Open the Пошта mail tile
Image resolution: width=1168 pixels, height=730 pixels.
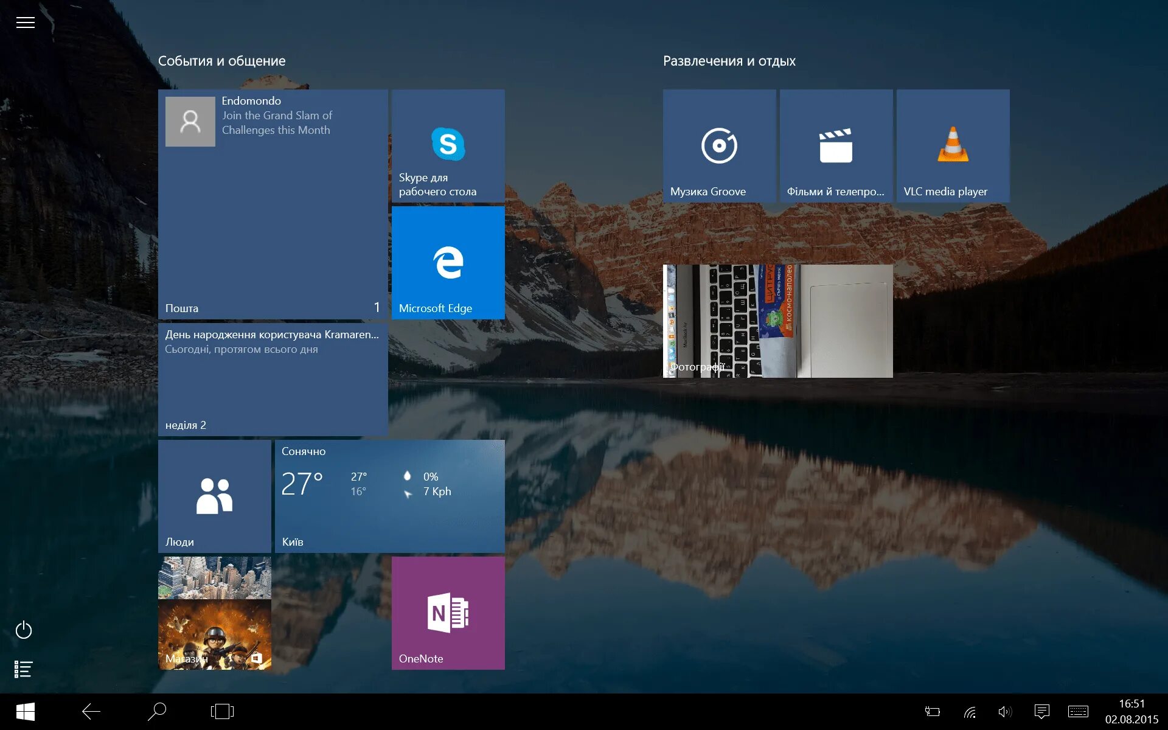pyautogui.click(x=273, y=204)
